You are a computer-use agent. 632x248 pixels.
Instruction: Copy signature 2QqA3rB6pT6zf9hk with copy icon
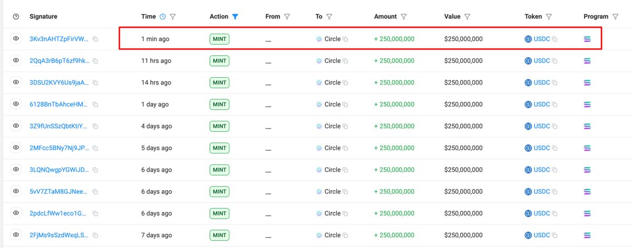pos(95,61)
